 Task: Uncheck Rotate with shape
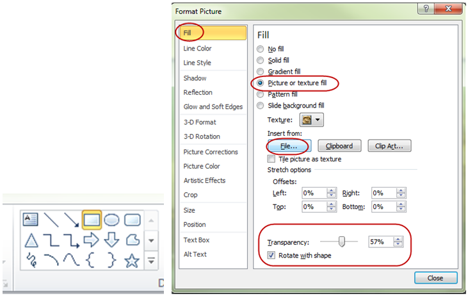click(x=271, y=256)
